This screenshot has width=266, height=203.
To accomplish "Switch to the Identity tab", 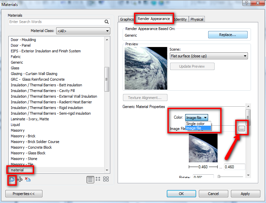I will click(180, 19).
